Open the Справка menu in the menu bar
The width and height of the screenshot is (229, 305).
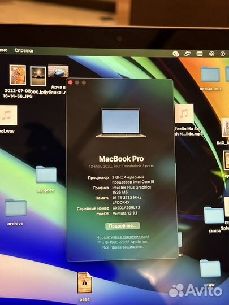[24, 51]
